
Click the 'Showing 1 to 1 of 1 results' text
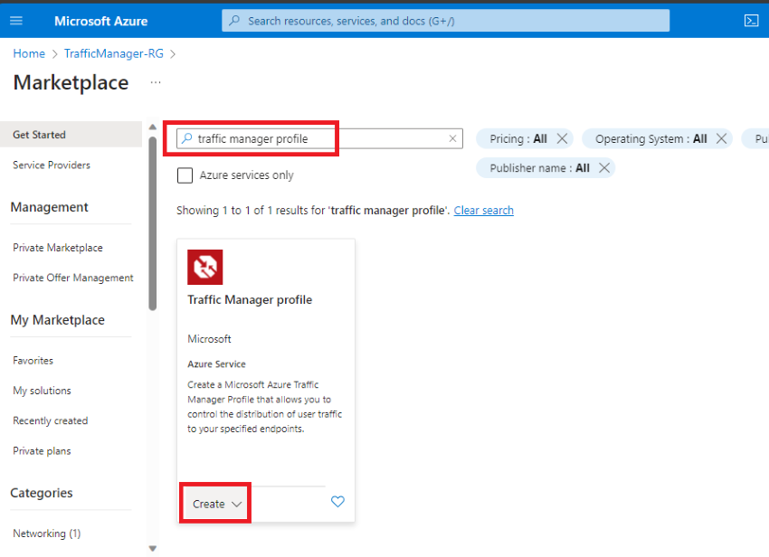(x=313, y=211)
